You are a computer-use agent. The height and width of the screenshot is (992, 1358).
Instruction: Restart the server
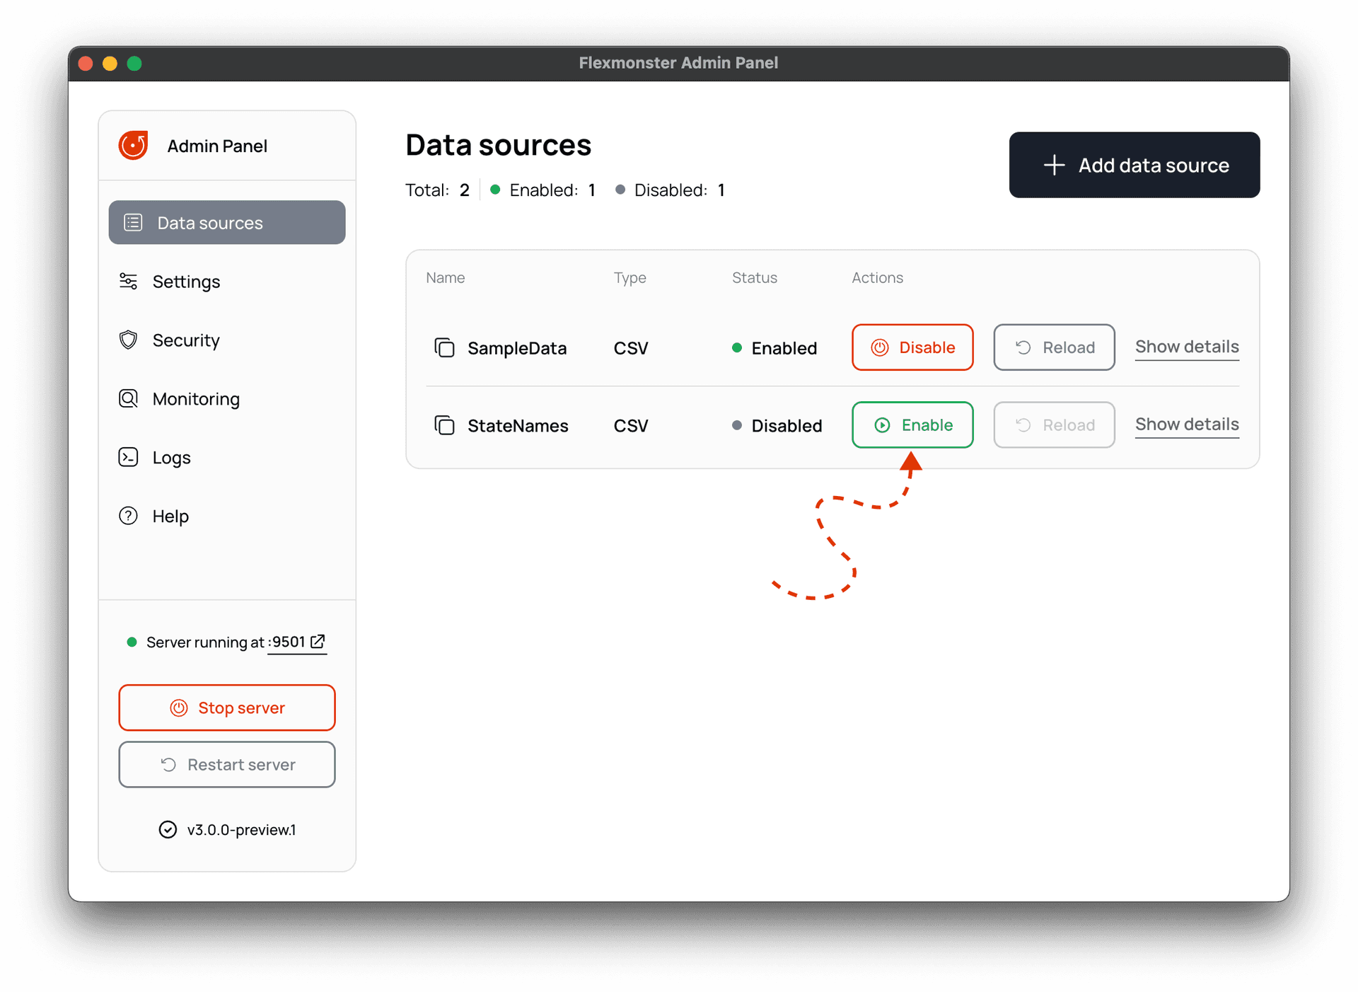pyautogui.click(x=226, y=764)
